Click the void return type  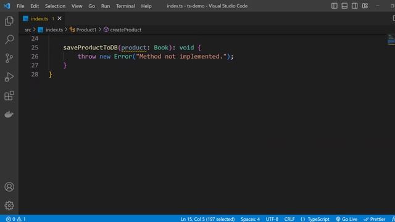[186, 47]
